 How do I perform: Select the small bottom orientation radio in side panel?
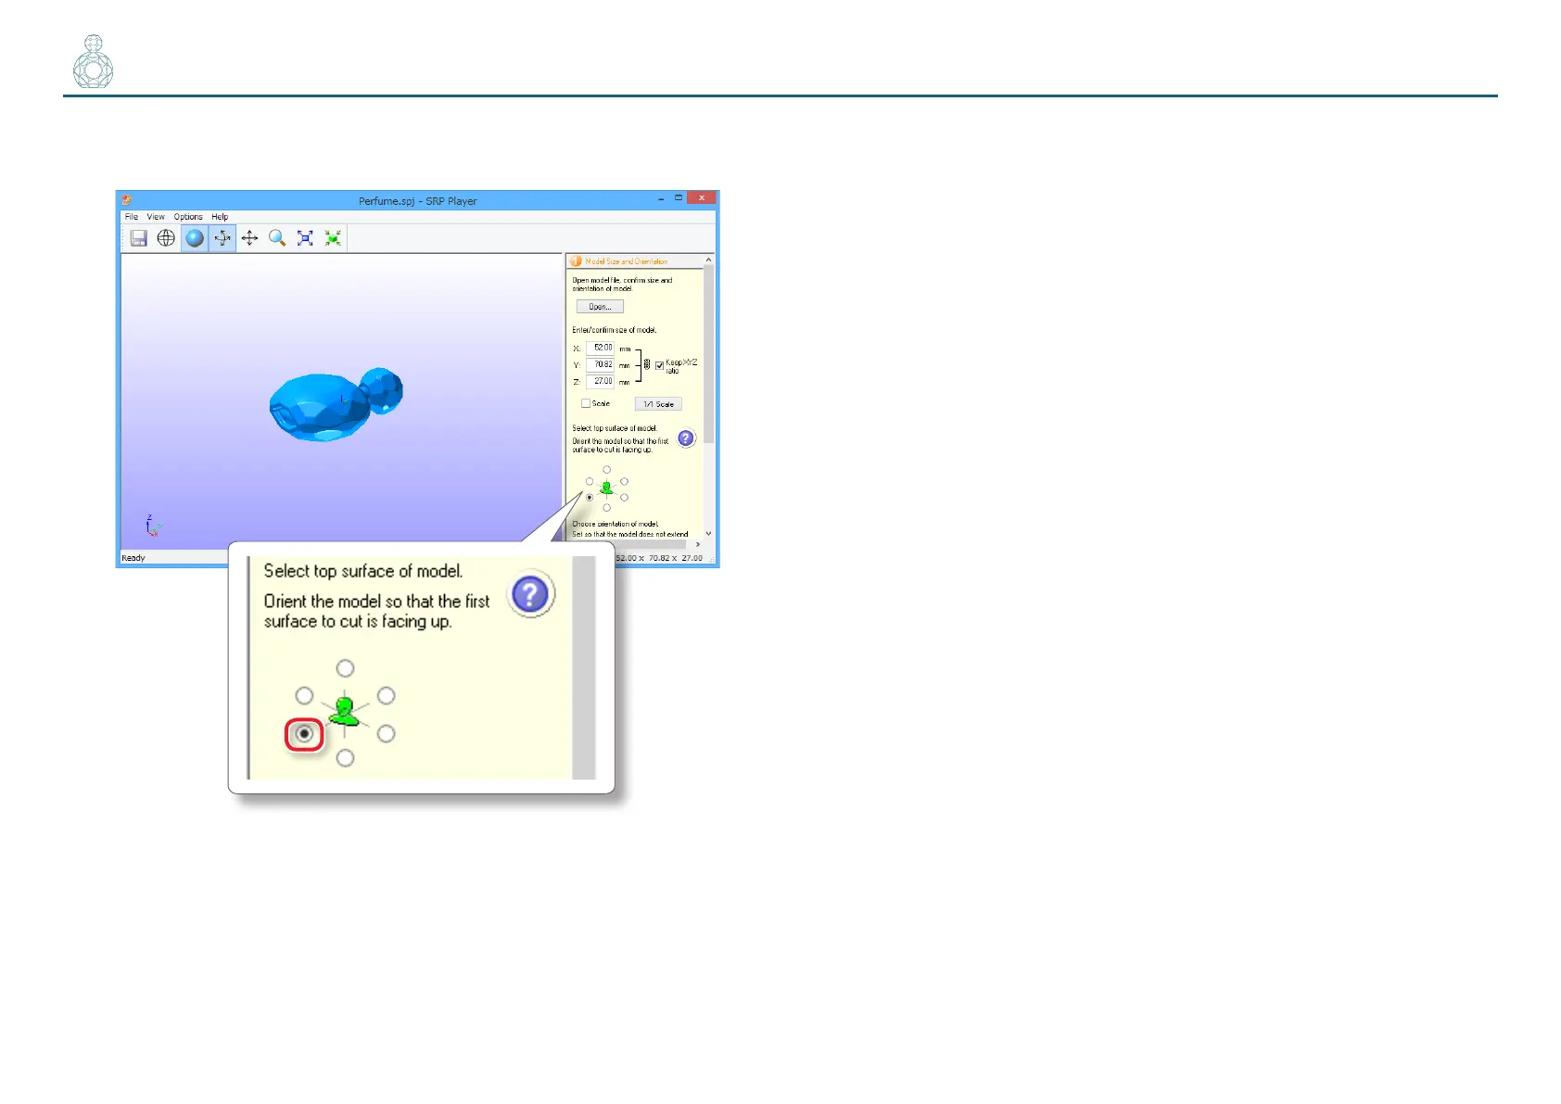(x=607, y=508)
